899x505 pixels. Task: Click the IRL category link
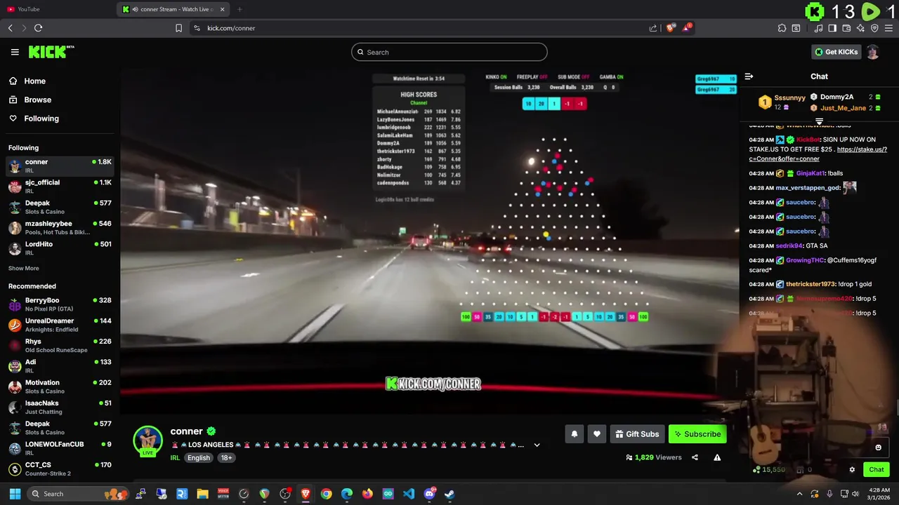point(175,457)
